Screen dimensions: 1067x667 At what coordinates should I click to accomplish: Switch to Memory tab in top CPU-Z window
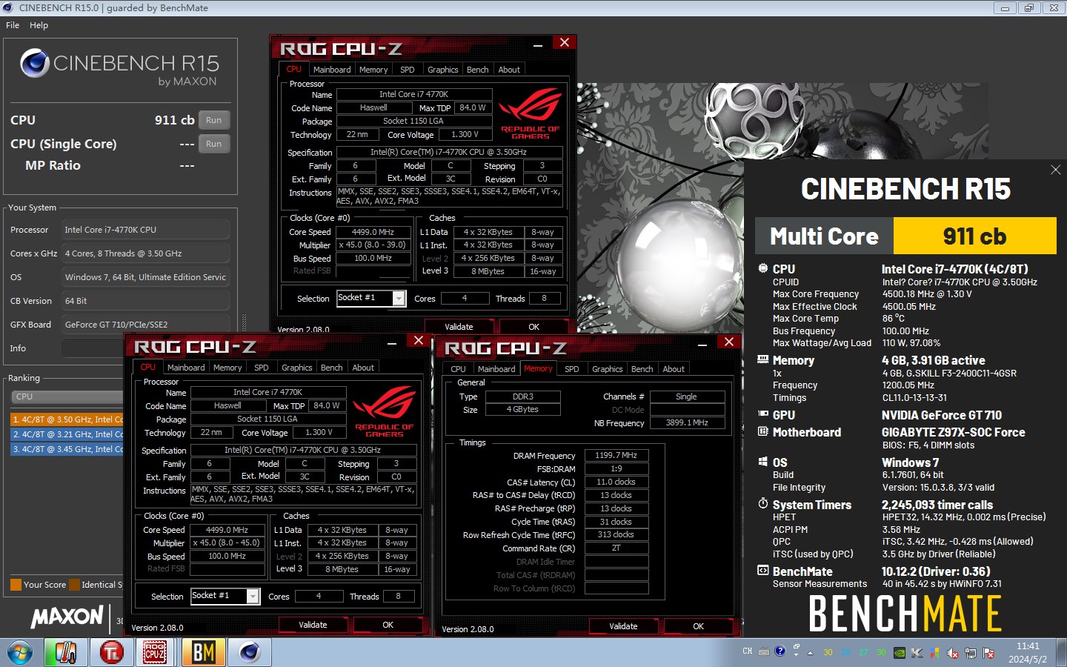click(x=373, y=70)
